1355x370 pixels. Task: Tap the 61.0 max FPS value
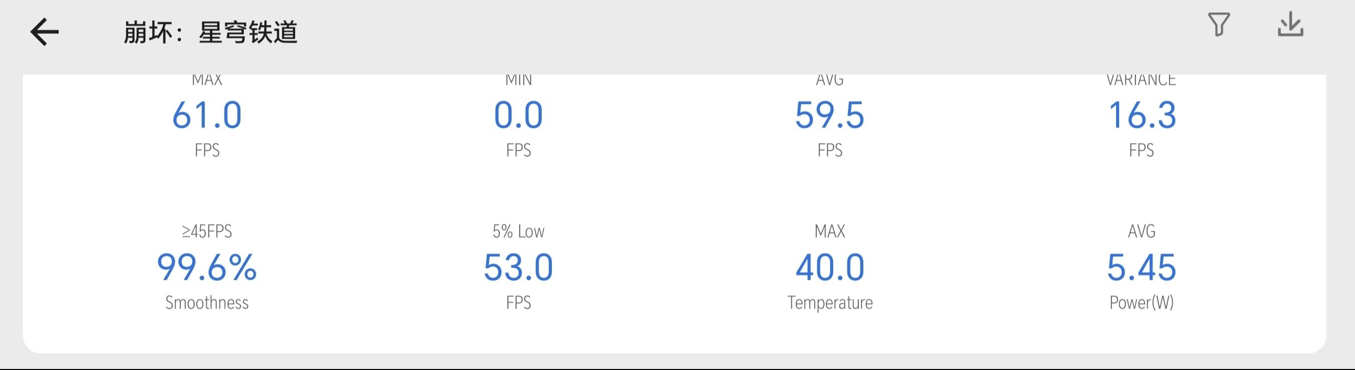pos(207,115)
